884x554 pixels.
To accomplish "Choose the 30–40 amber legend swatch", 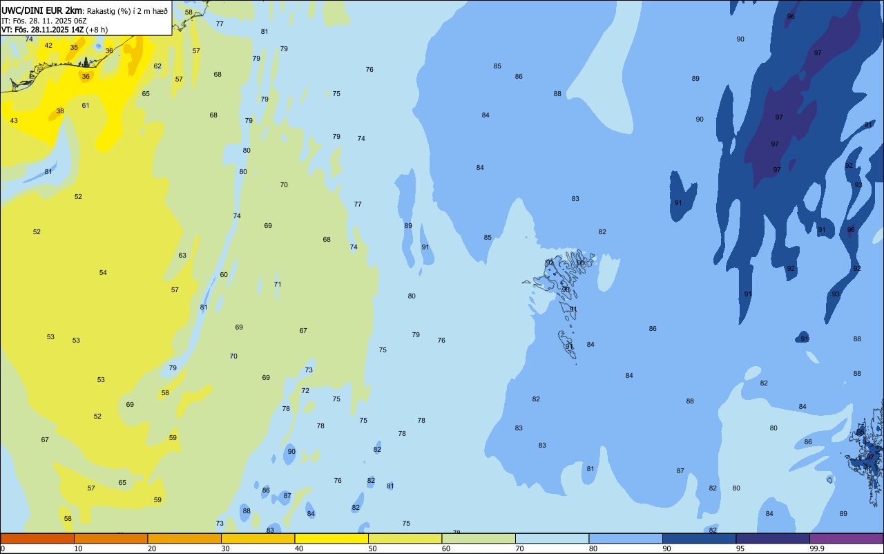I will (x=258, y=538).
